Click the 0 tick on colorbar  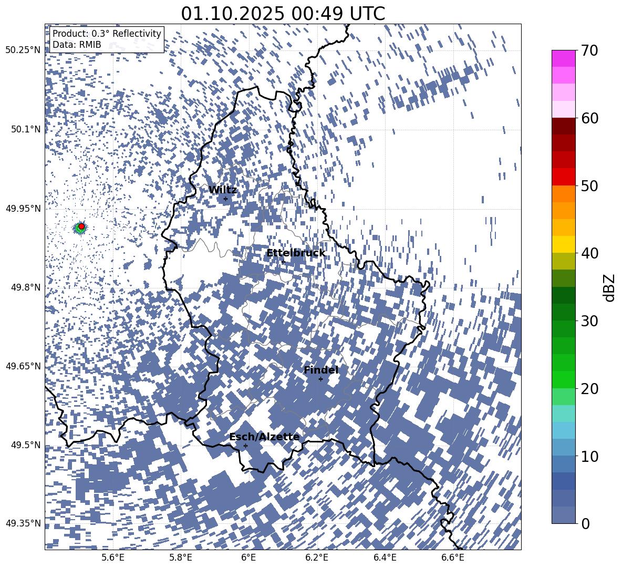pos(586,523)
